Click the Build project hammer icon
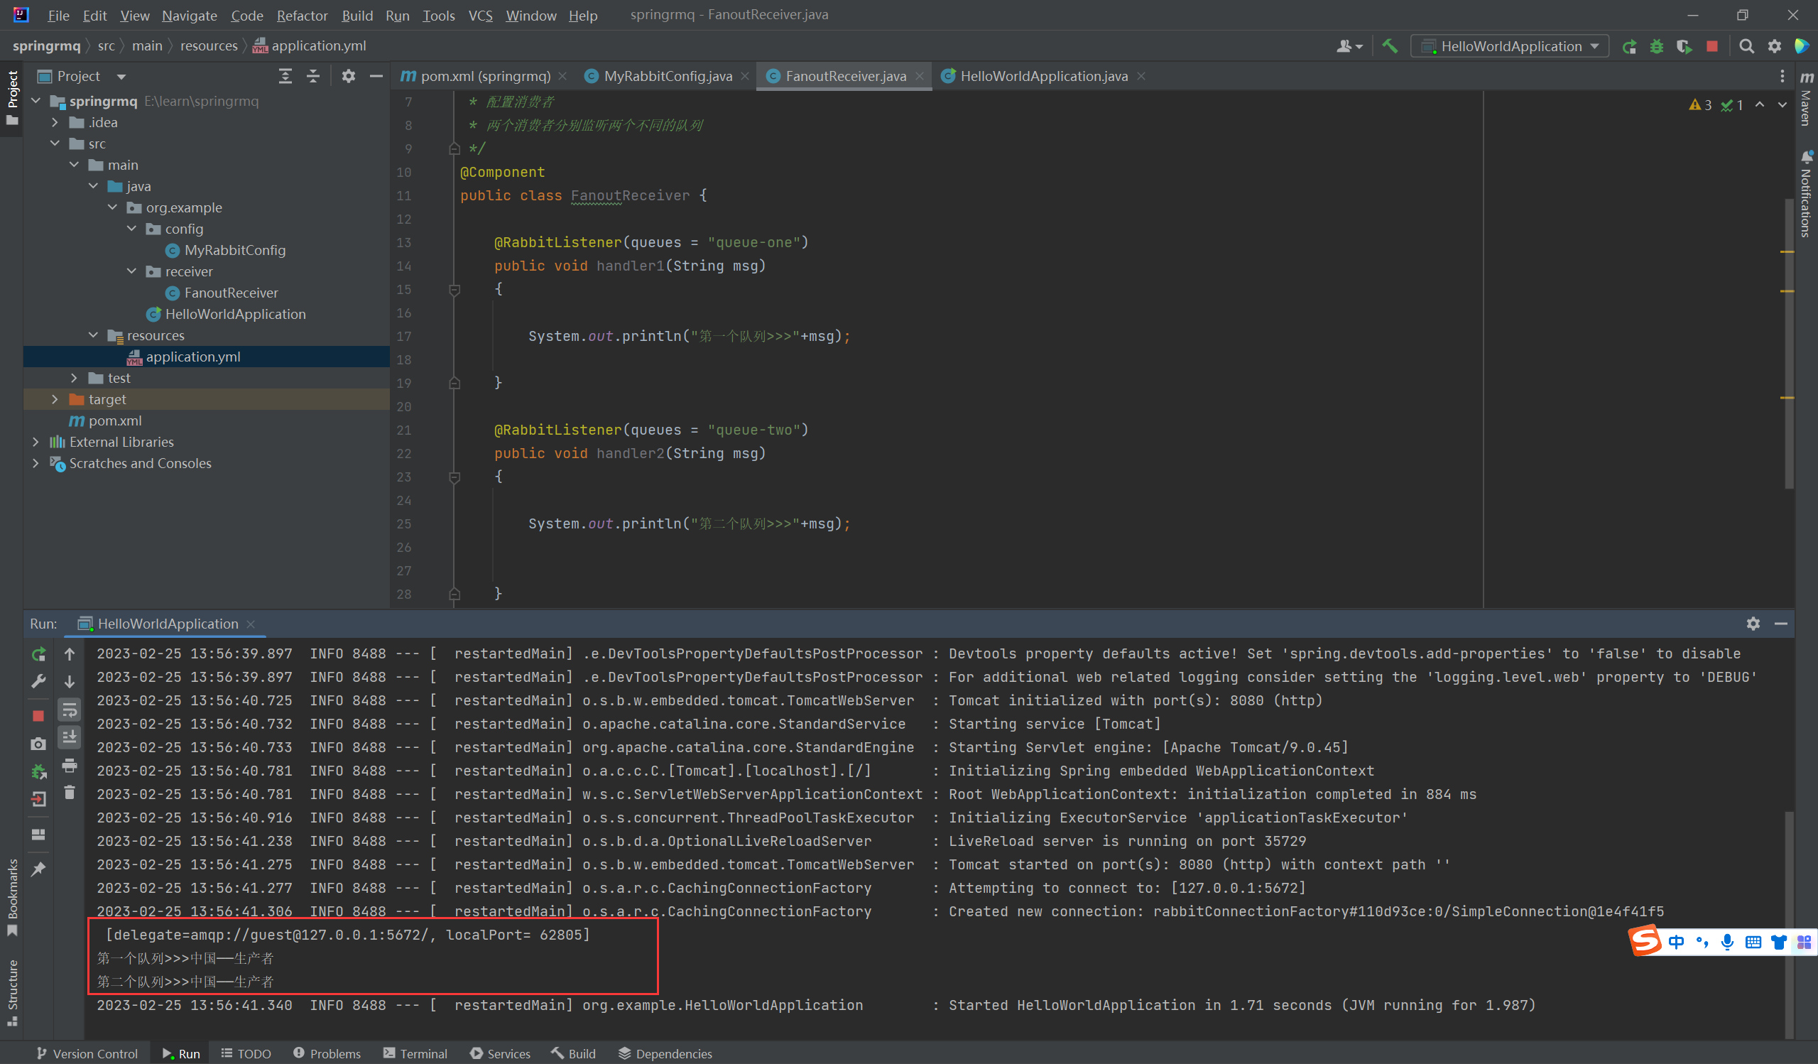1818x1064 pixels. (1390, 46)
